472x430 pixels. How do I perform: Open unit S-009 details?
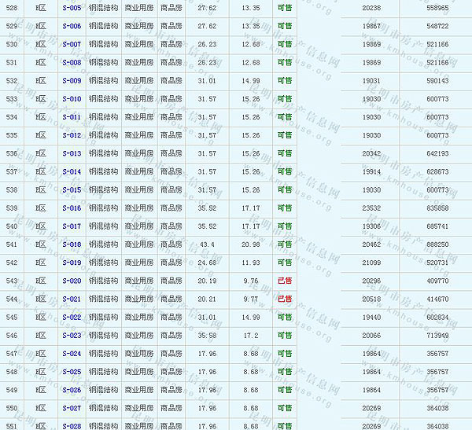click(71, 80)
